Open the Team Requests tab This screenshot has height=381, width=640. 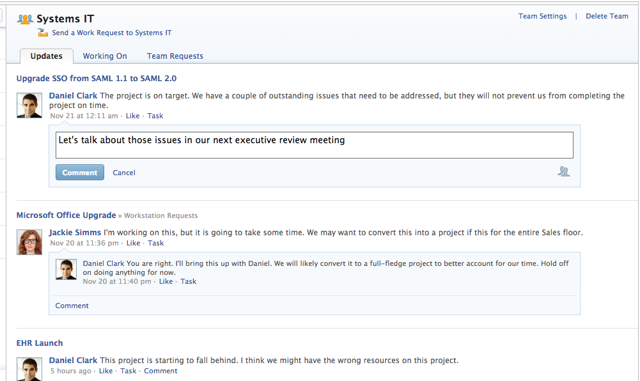pyautogui.click(x=175, y=56)
